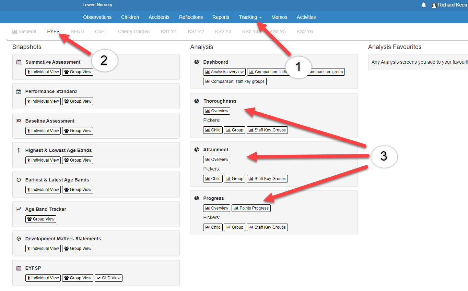The image size is (468, 291).
Task: Open Summative Assessment Individual View
Action: tap(43, 72)
